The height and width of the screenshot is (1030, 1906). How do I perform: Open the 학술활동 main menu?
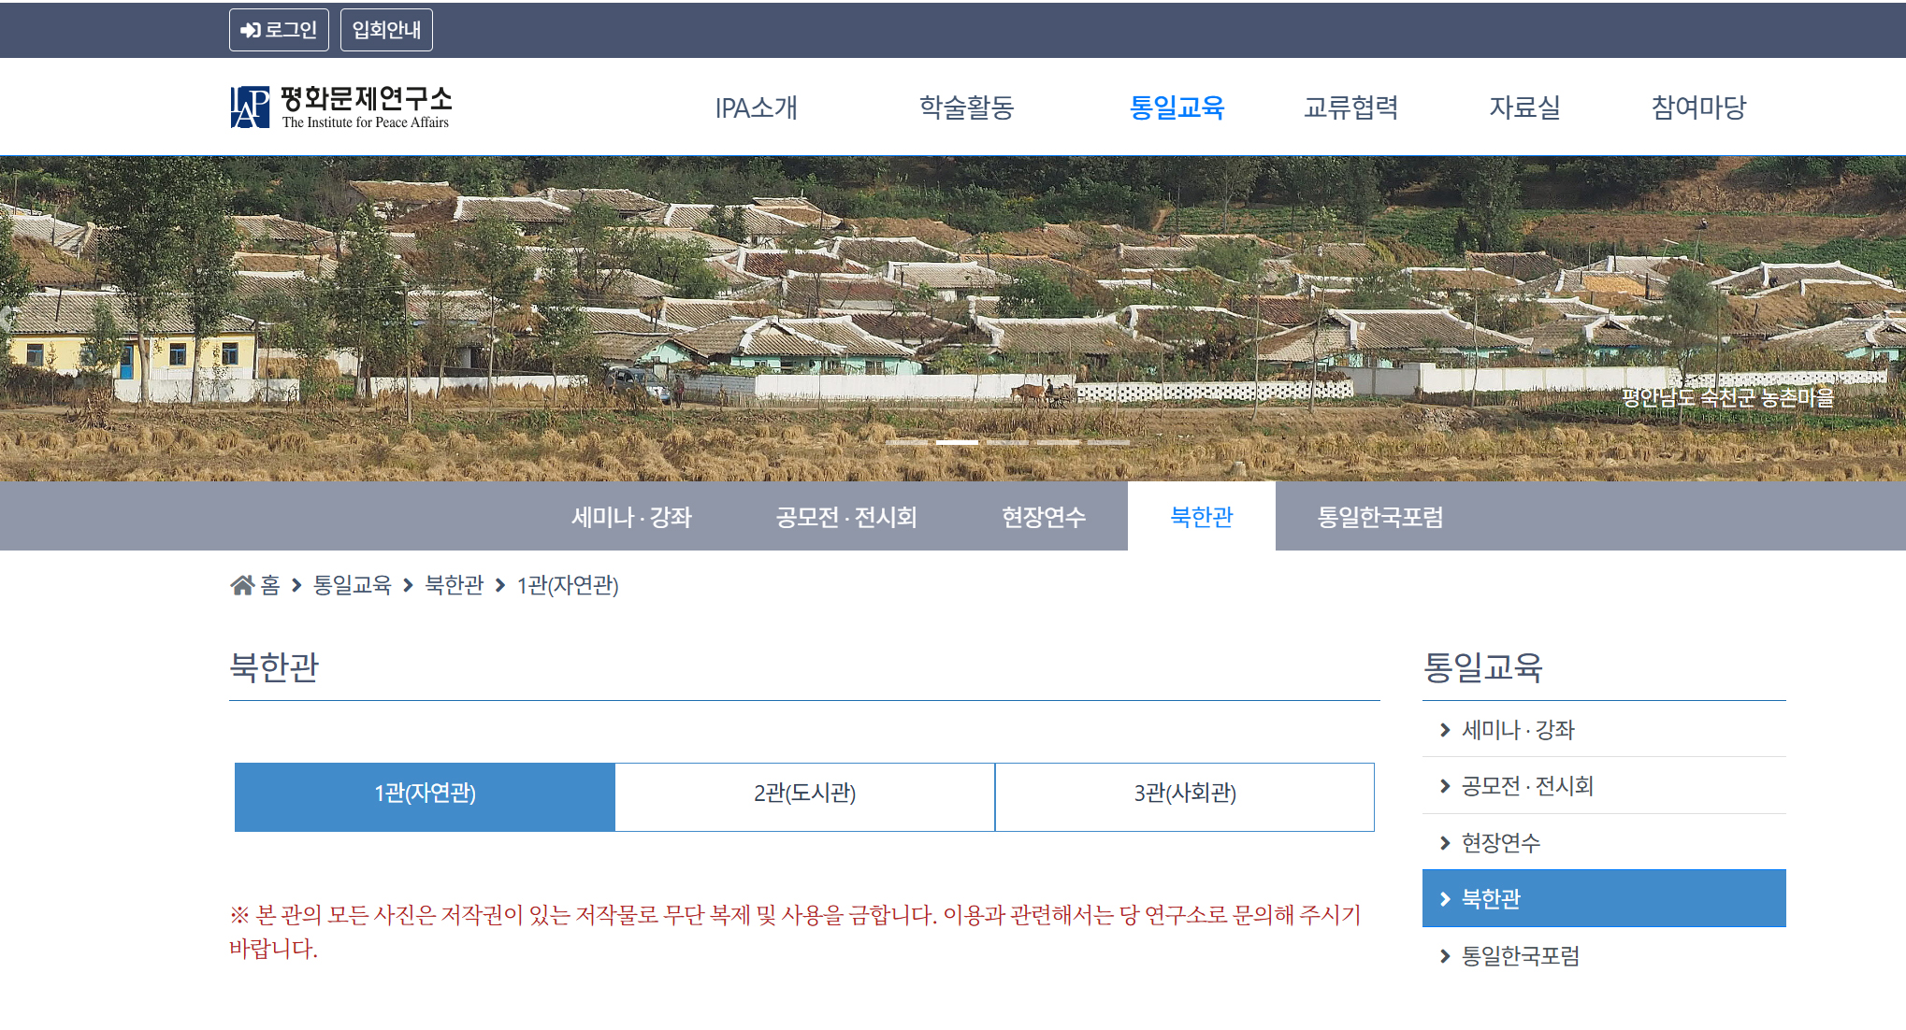[966, 107]
